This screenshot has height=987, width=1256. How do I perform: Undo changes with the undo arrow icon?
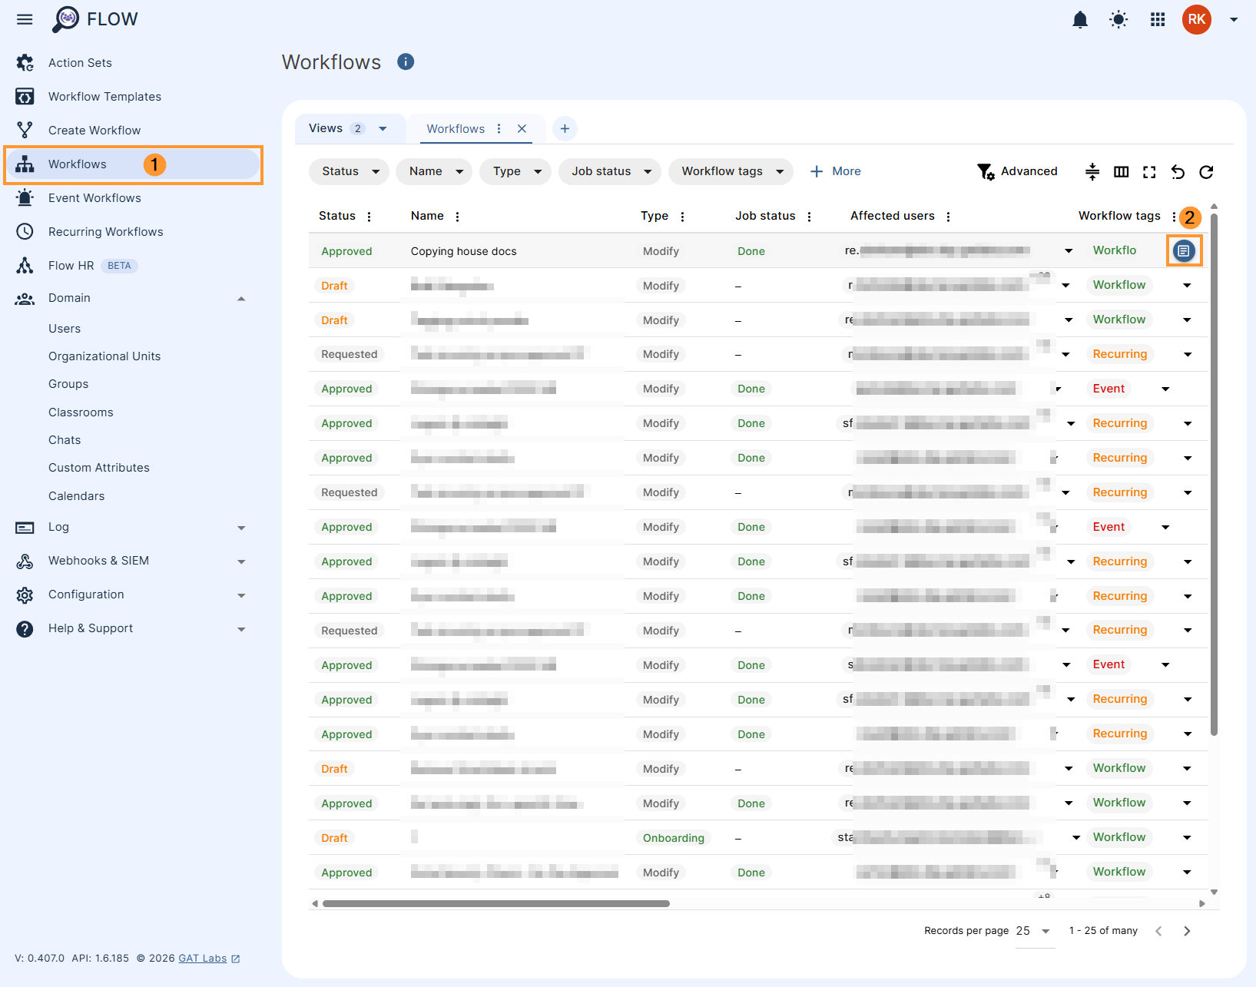pos(1178,171)
